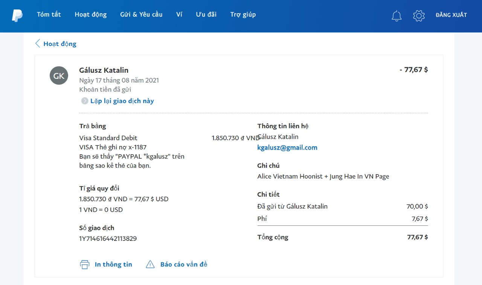Click the transaction number 1Y714616442113829
Viewport: 482px width, 285px height.
pyautogui.click(x=108, y=239)
